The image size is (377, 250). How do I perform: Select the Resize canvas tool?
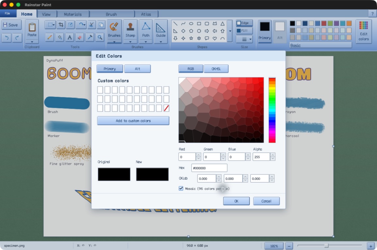tap(70, 24)
